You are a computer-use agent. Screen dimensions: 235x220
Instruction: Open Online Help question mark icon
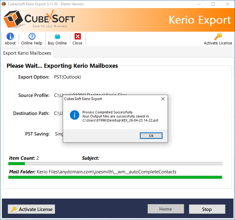coord(32,36)
